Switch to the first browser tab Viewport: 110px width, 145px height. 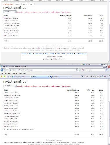21,77
